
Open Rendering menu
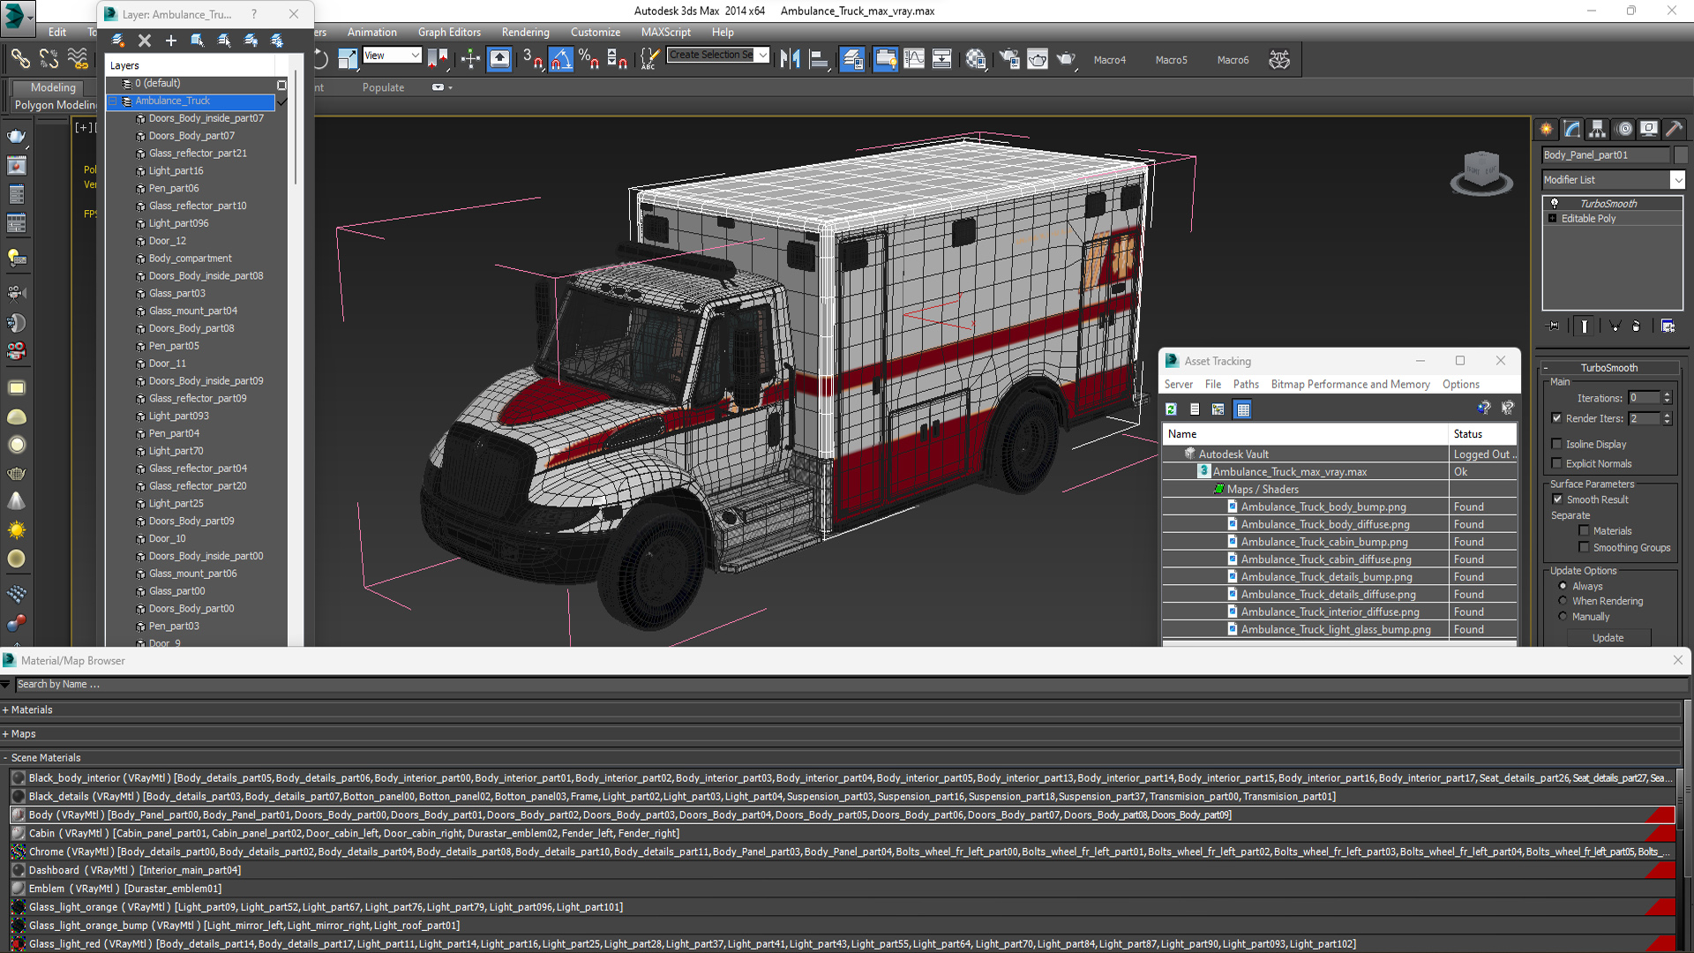point(525,32)
